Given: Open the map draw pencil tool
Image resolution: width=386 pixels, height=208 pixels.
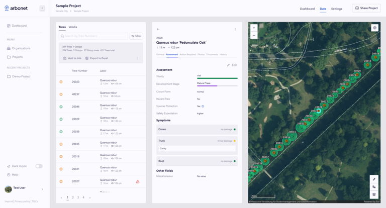Looking at the screenshot, I should coord(374,179).
